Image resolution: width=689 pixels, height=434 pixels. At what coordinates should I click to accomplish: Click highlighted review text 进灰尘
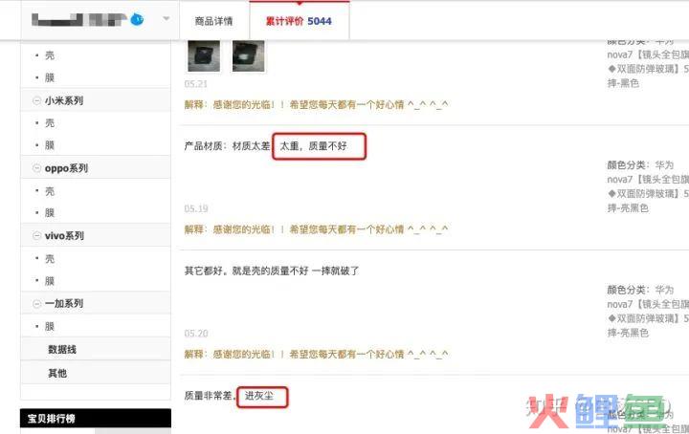coord(258,396)
